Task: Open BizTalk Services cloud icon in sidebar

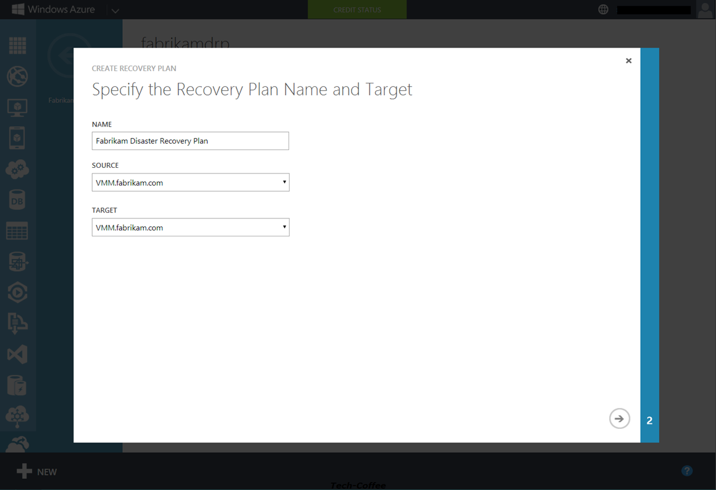Action: coord(17,417)
